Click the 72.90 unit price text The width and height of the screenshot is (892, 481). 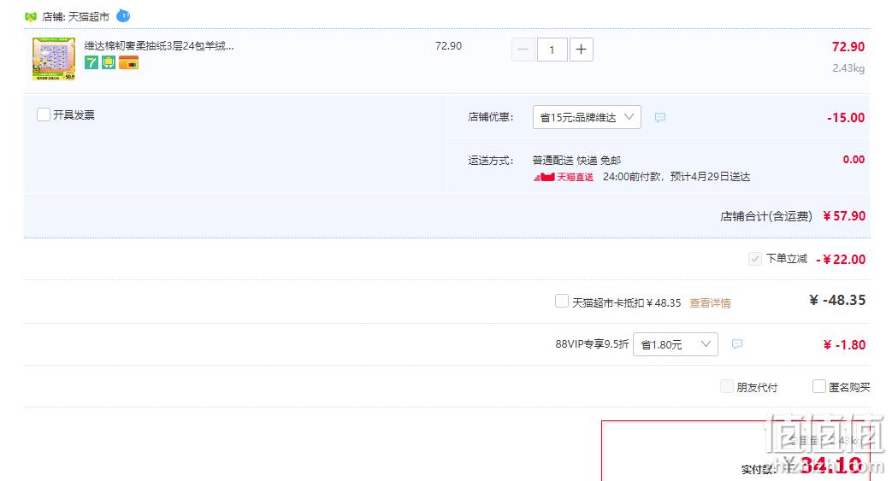(448, 46)
